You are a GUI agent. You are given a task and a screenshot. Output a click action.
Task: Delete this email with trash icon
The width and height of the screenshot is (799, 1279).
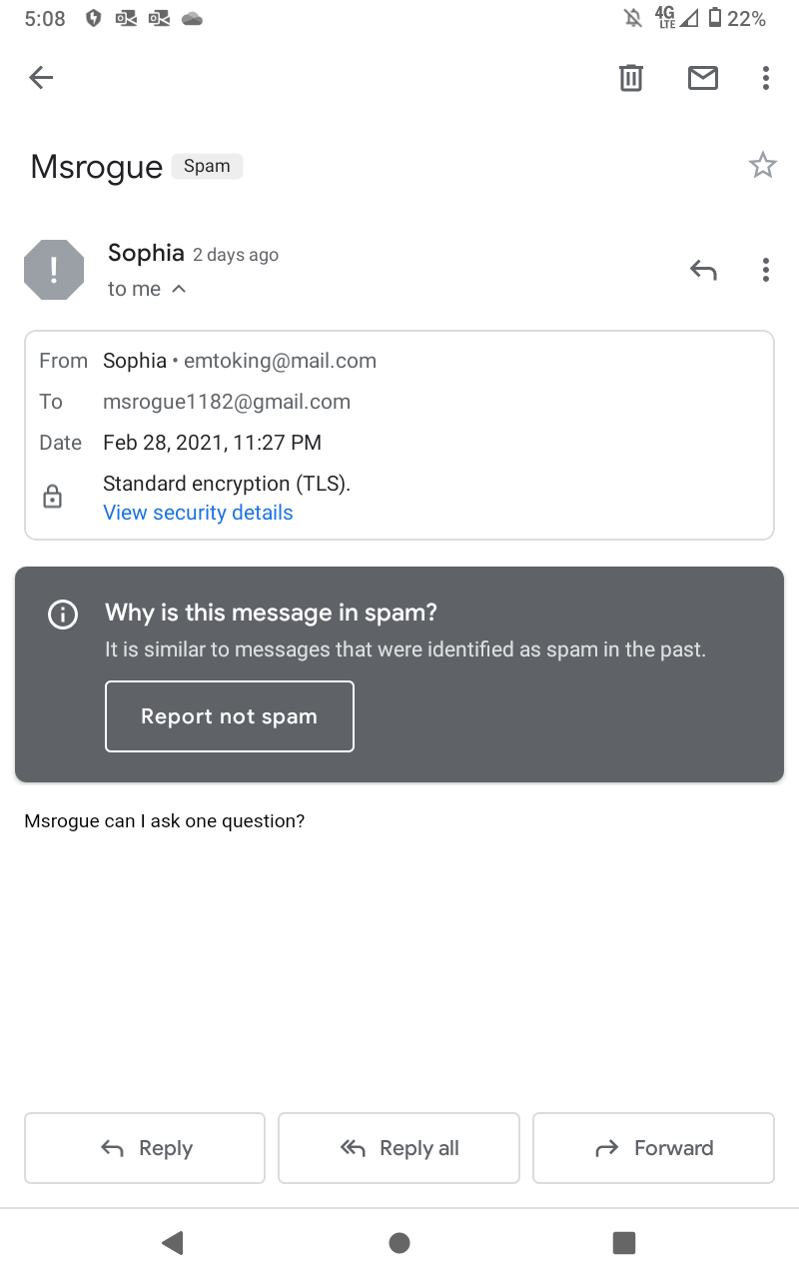pos(631,77)
